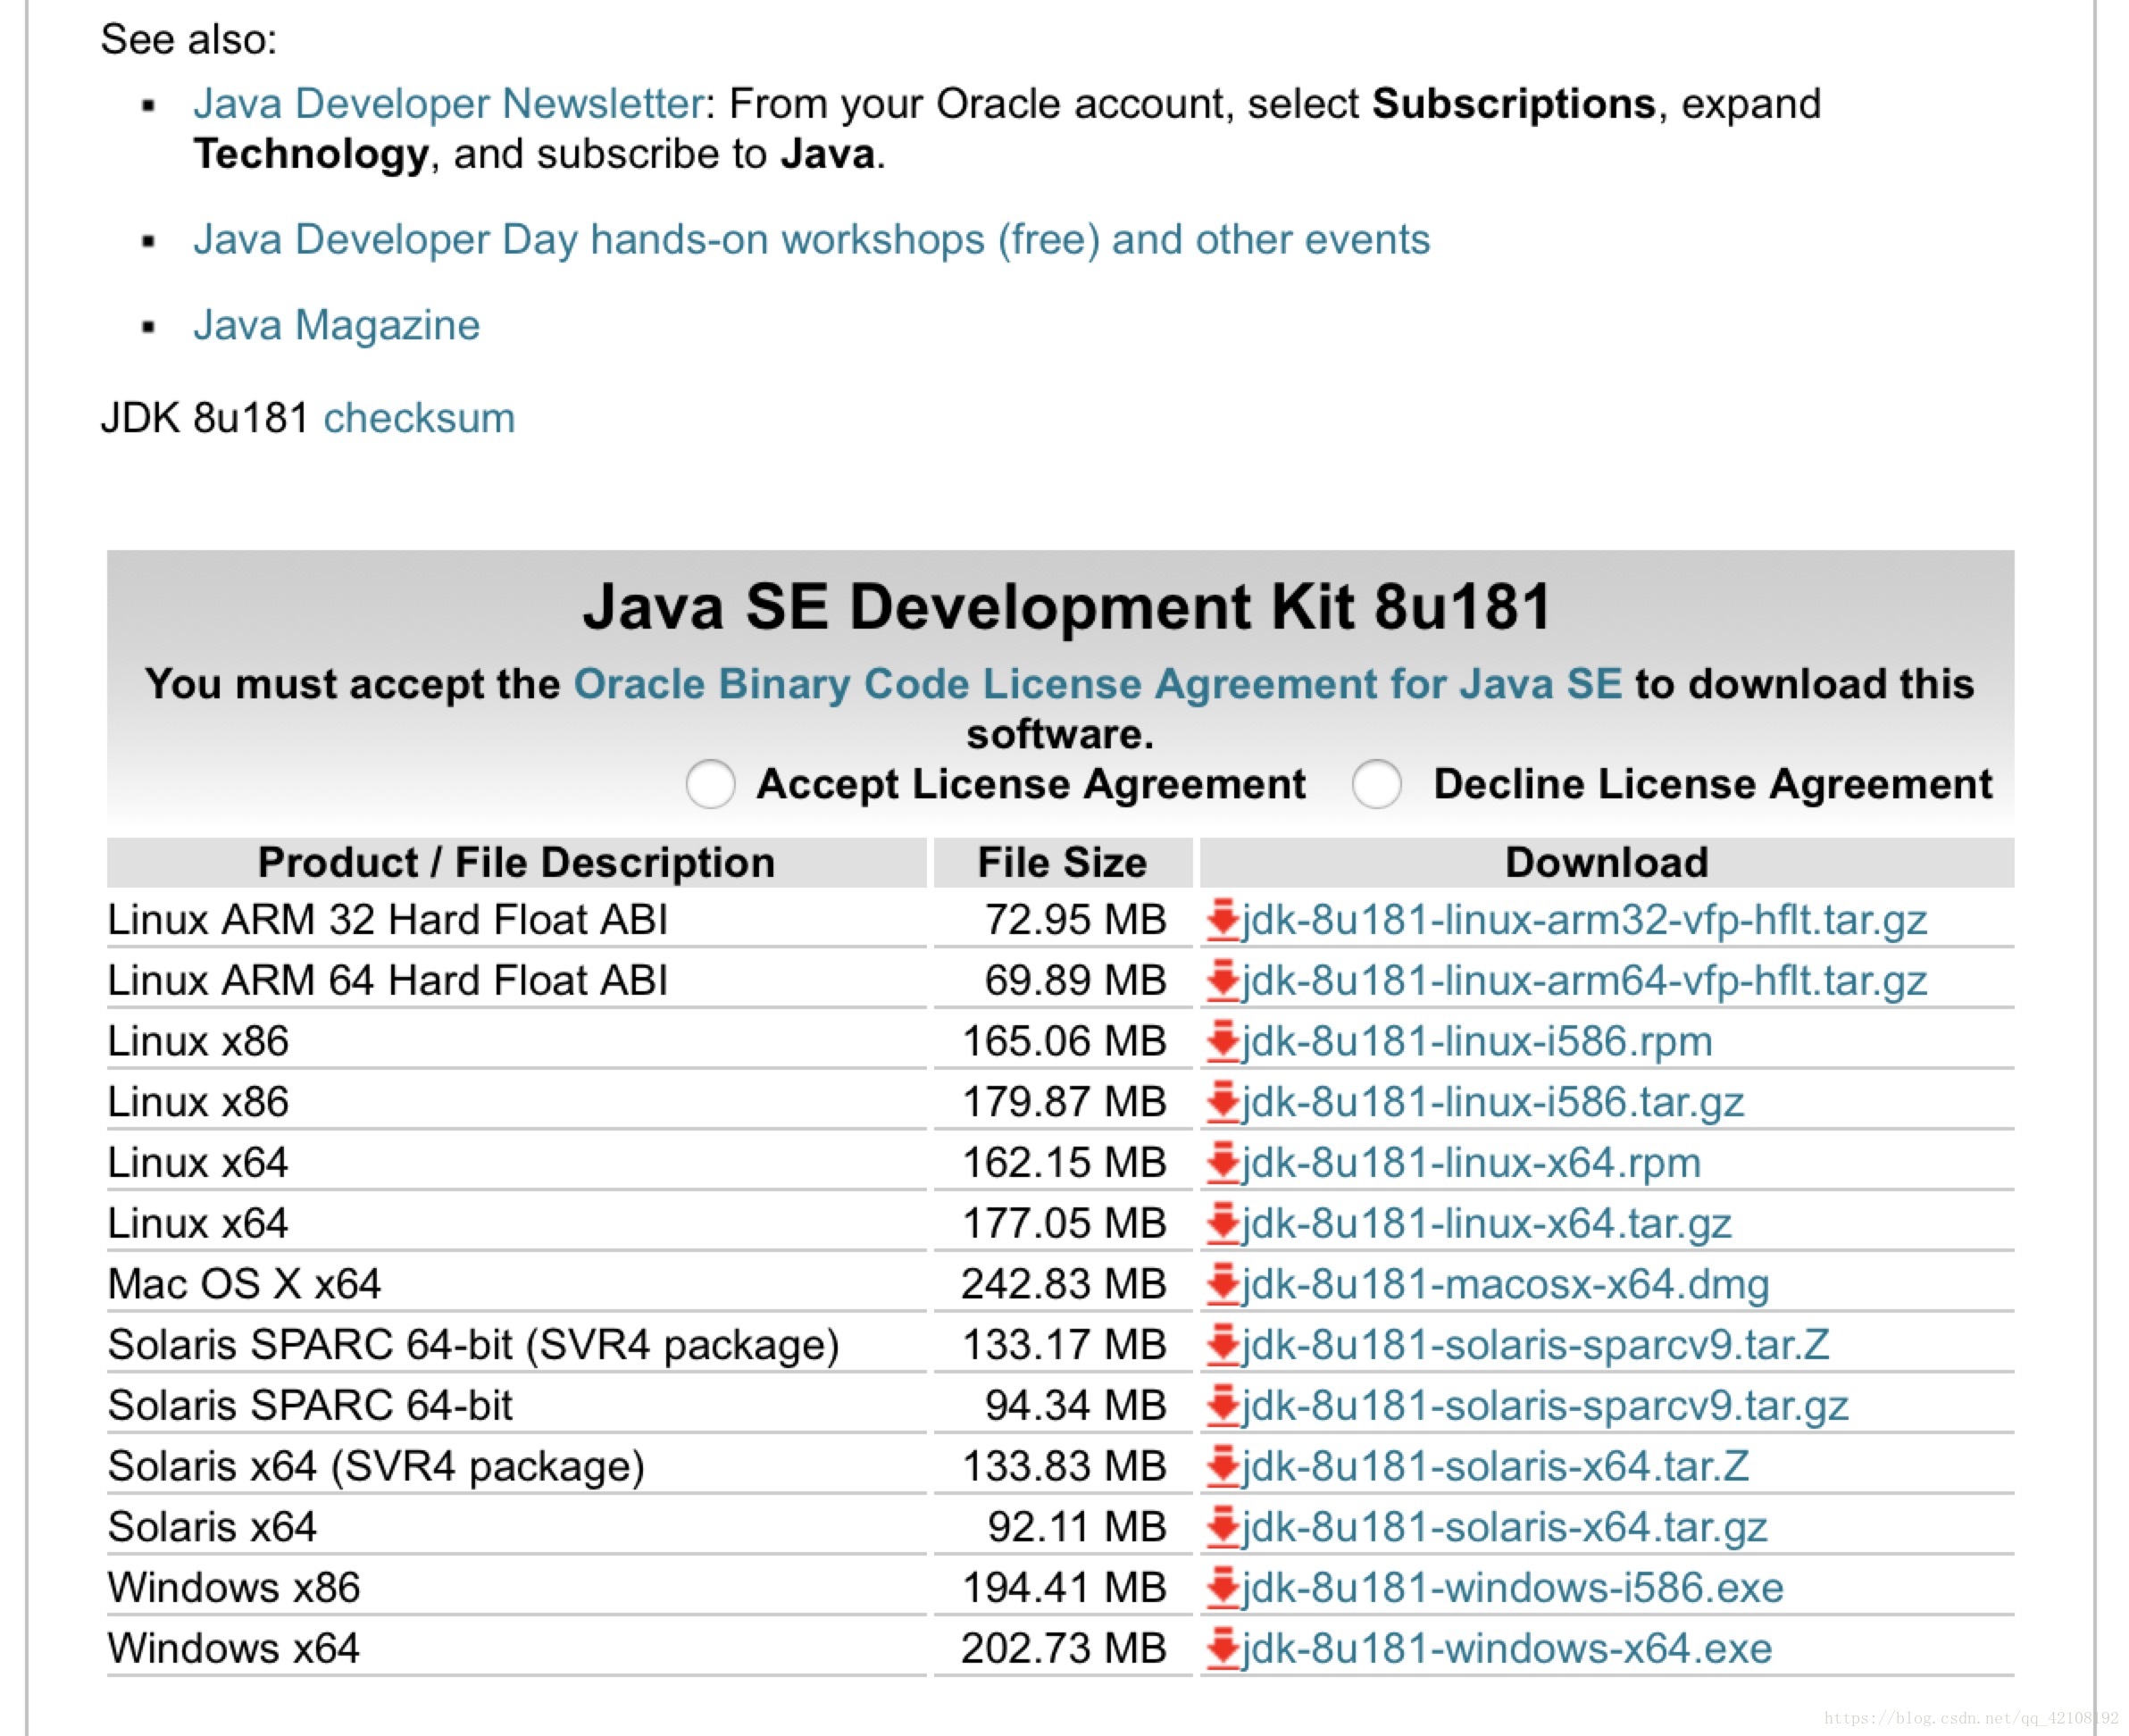Viewport: 2129px width, 1736px height.
Task: Open JDK 8u181 checksum link
Action: click(419, 418)
